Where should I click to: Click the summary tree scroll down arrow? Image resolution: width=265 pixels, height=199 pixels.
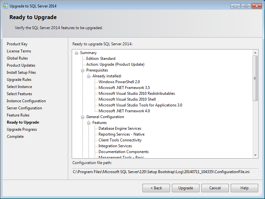[x=255, y=155]
